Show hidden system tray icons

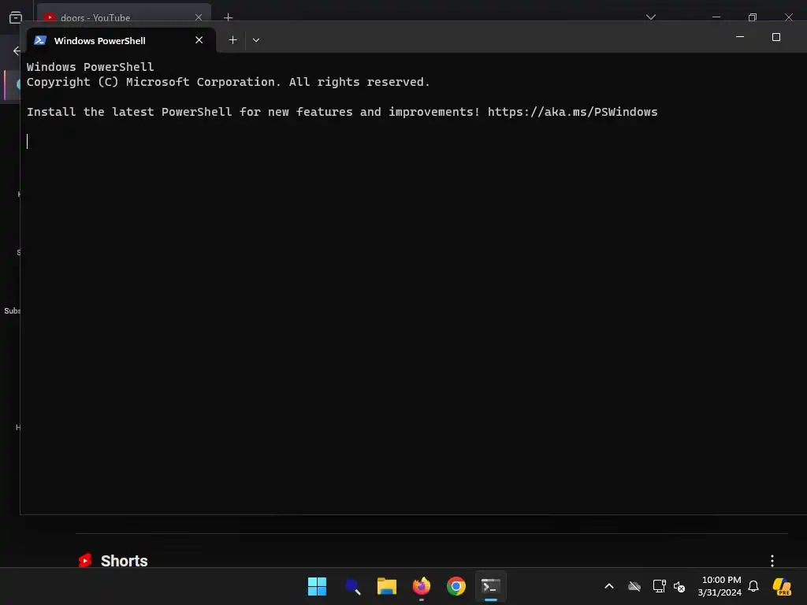coord(609,586)
